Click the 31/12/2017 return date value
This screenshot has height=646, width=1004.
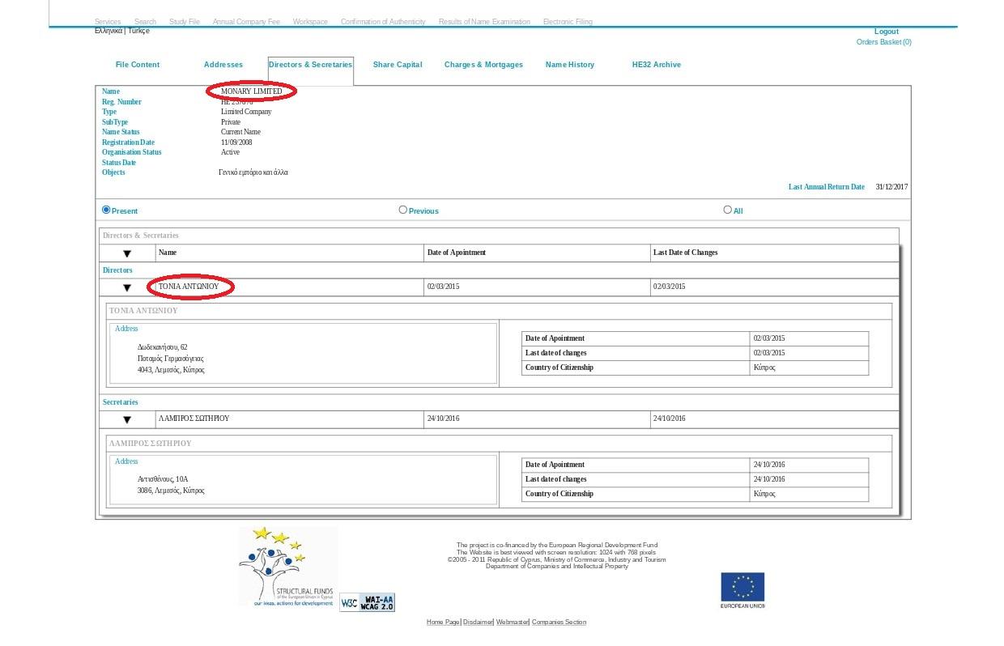coord(891,187)
